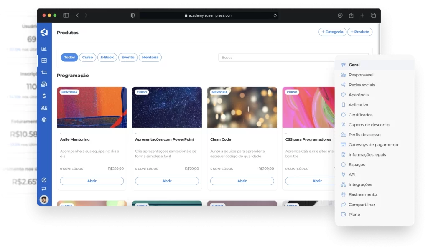Screen dimensions: 428x250
Task: Open the Apresentações com PowerPoint starry thumbnail
Action: (167, 107)
